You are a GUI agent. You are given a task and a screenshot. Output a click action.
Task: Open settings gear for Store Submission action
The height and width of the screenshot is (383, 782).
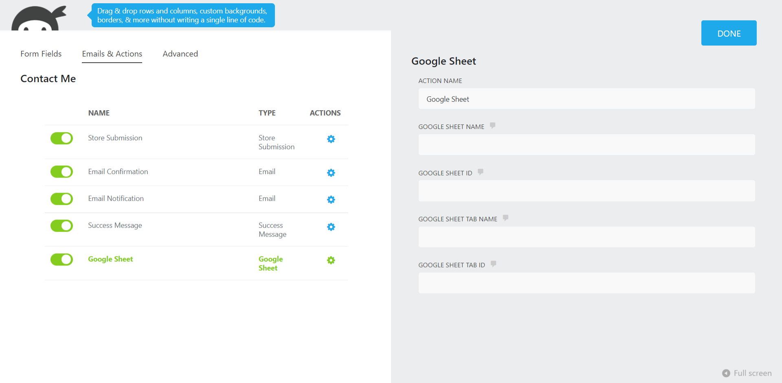tap(331, 139)
